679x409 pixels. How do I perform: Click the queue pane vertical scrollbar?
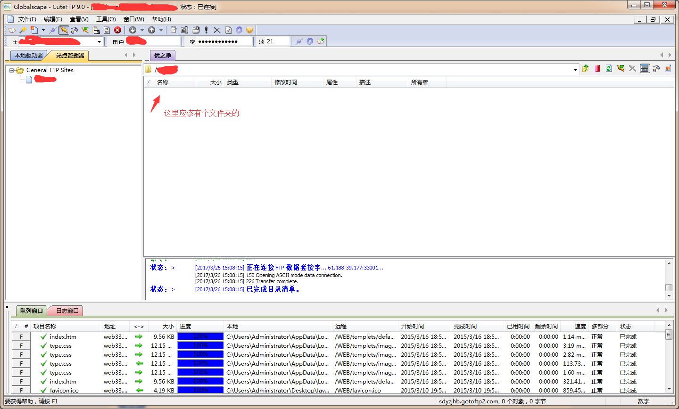[669, 357]
